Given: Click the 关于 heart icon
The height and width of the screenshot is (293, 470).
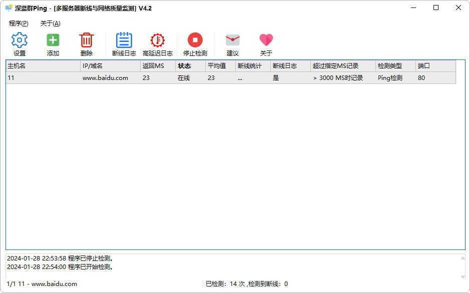Looking at the screenshot, I should pos(266,40).
